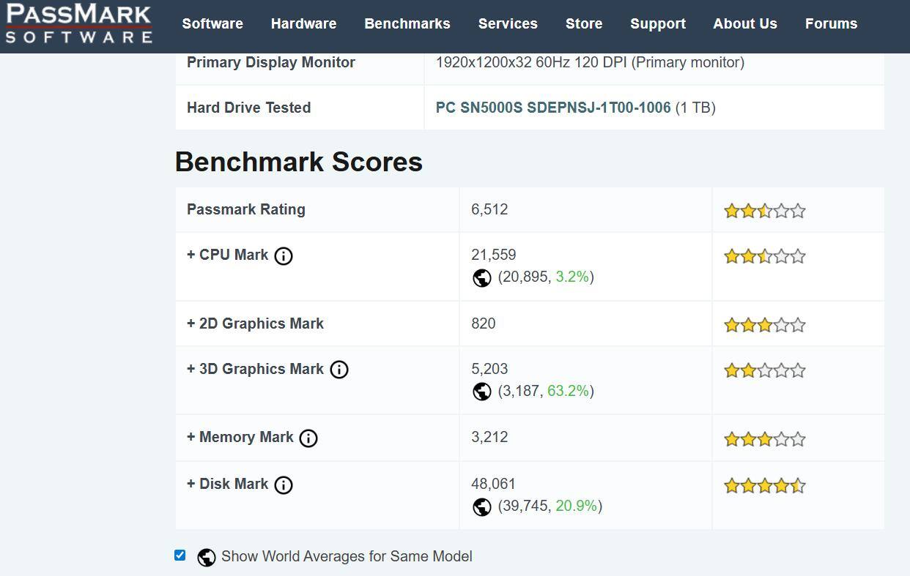The image size is (910, 576).
Task: Click the Memory Mark star rating
Action: click(765, 439)
